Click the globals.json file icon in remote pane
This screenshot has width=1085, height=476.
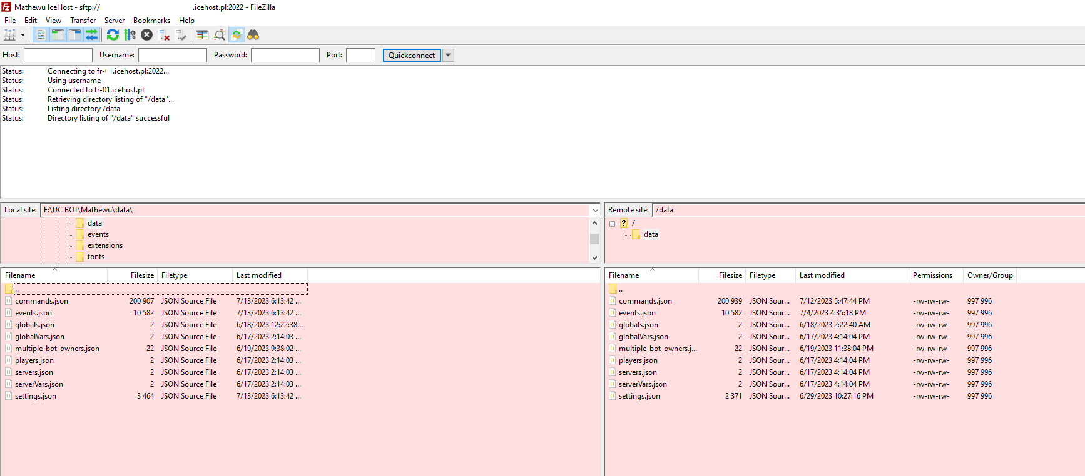coord(613,325)
